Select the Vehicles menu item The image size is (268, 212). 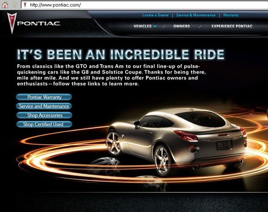(142, 26)
